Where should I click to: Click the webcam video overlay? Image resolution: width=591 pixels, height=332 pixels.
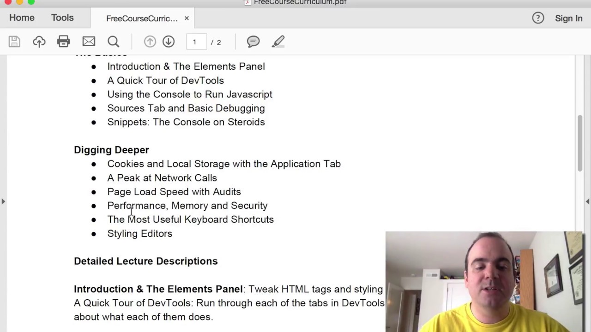click(x=485, y=282)
